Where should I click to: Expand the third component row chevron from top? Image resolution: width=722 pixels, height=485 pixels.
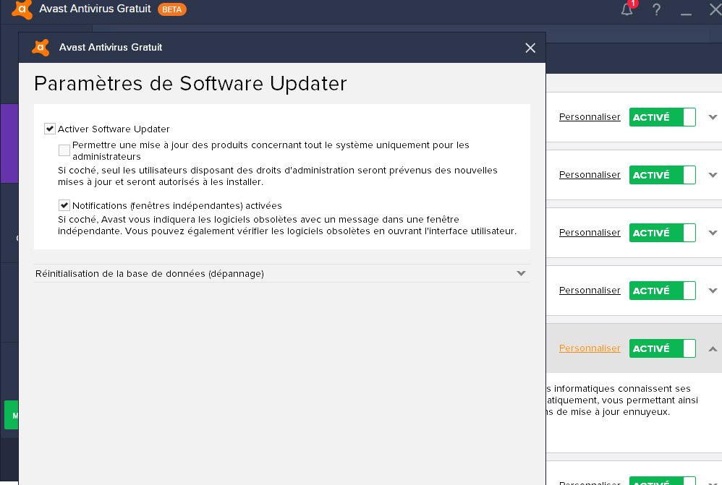pyautogui.click(x=713, y=233)
